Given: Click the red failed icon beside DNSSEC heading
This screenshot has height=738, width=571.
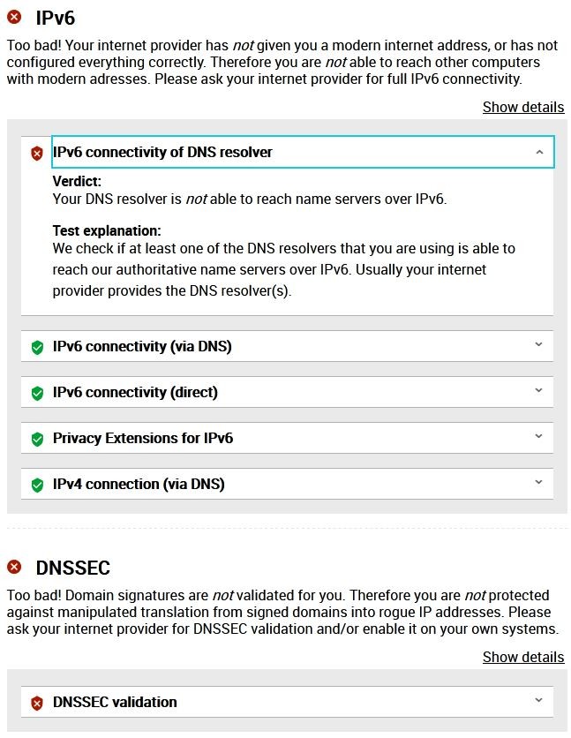Looking at the screenshot, I should [15, 567].
